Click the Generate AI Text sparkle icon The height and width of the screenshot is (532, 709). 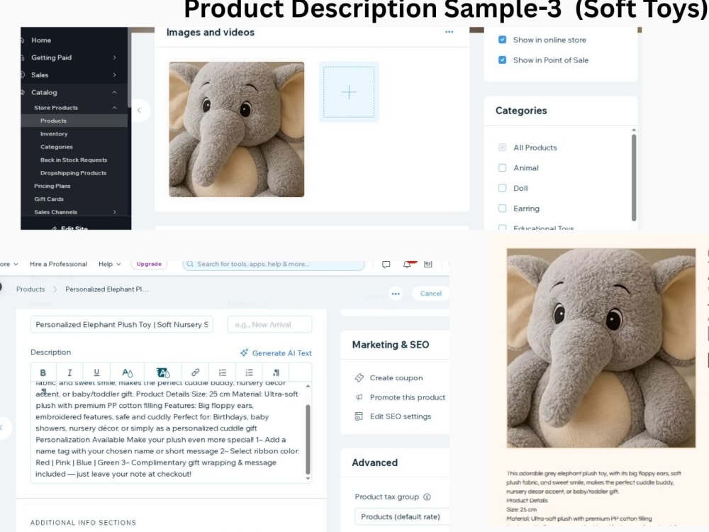(x=244, y=353)
